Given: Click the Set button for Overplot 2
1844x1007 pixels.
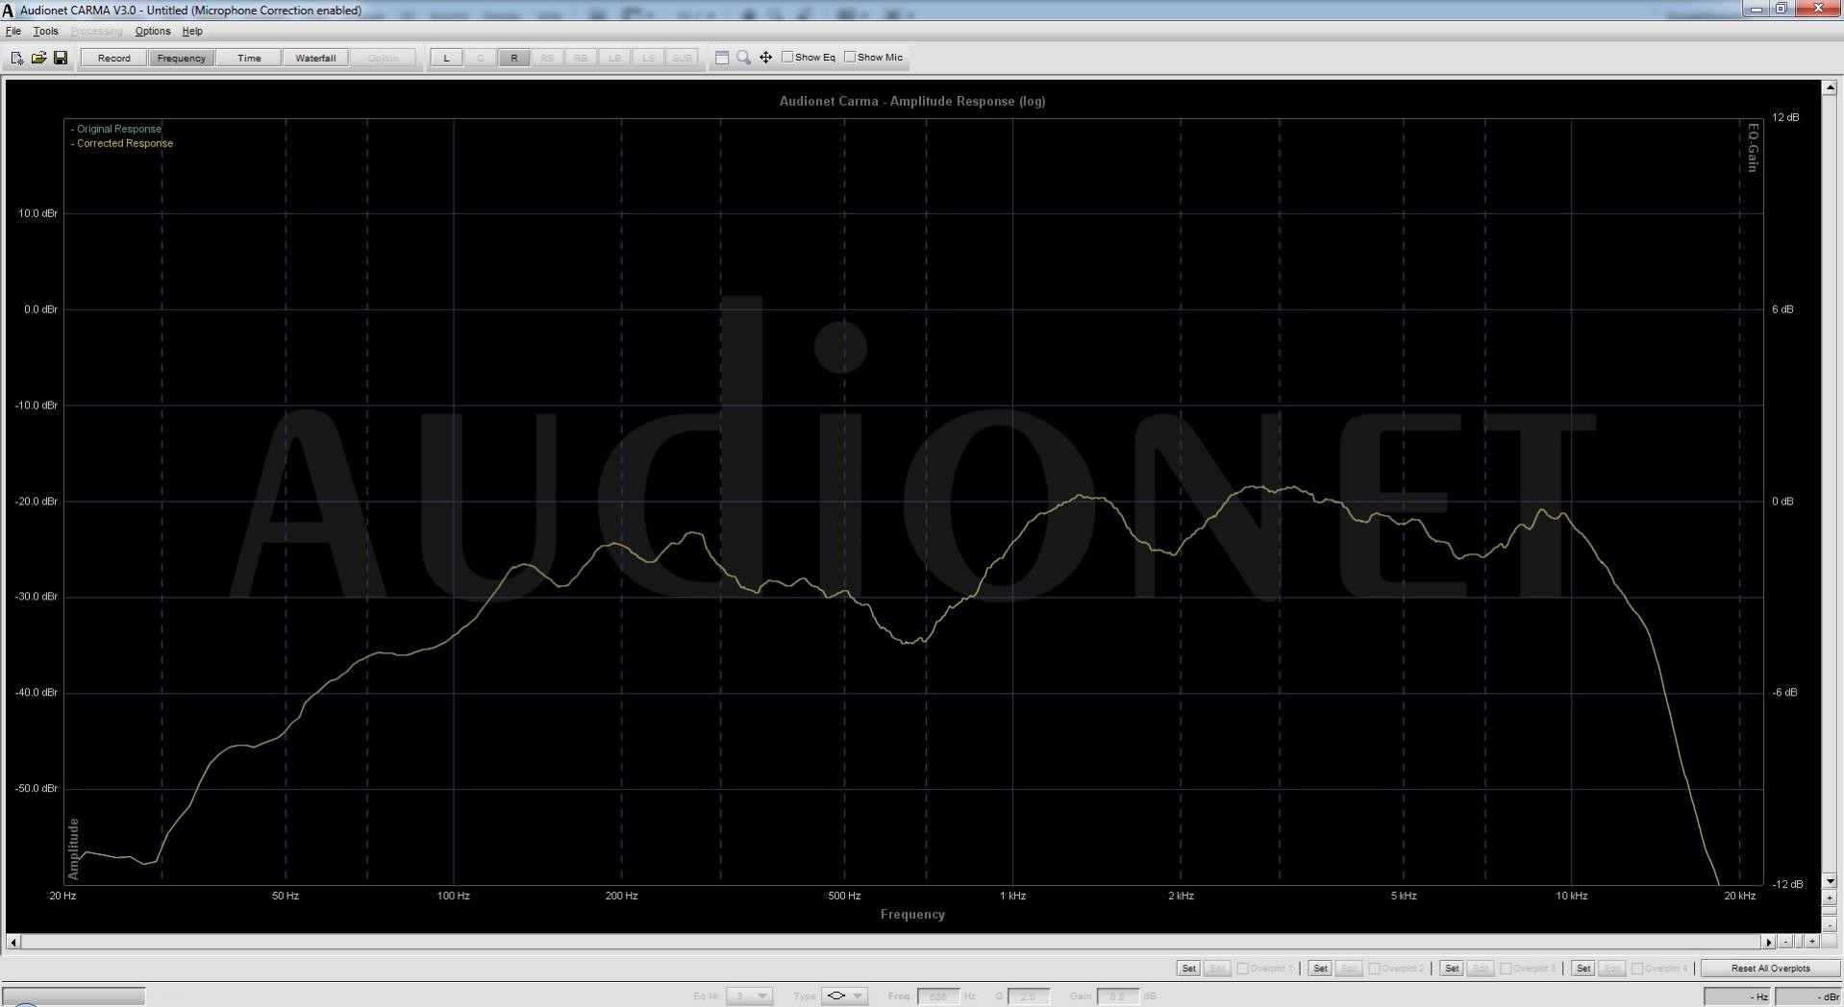Looking at the screenshot, I should [1320, 969].
